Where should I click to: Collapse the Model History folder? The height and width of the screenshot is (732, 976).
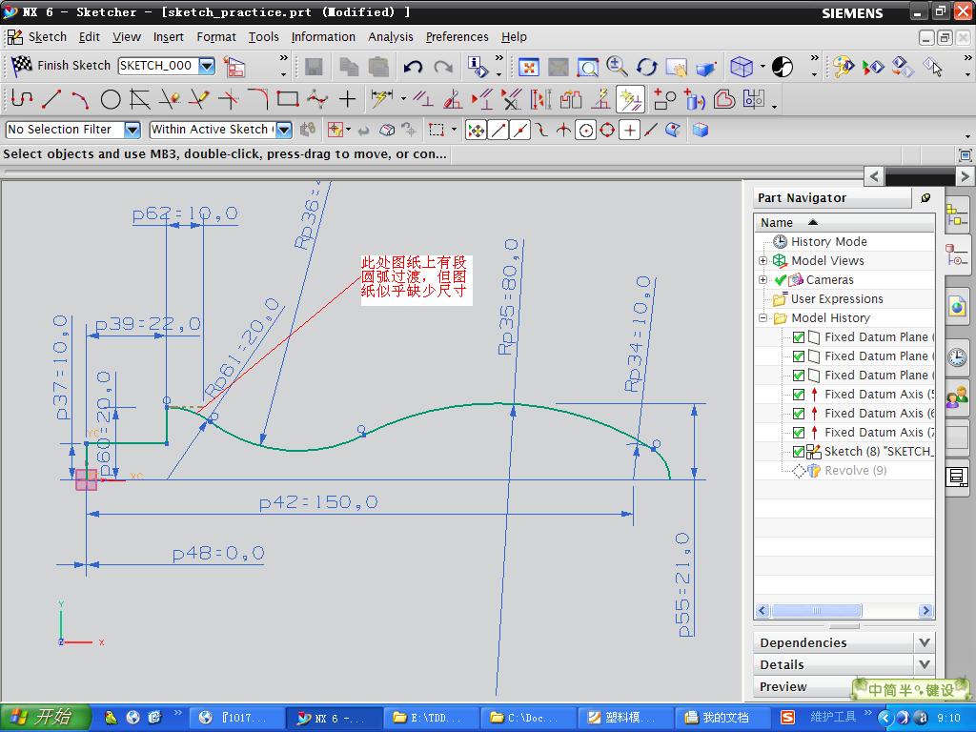(x=763, y=318)
